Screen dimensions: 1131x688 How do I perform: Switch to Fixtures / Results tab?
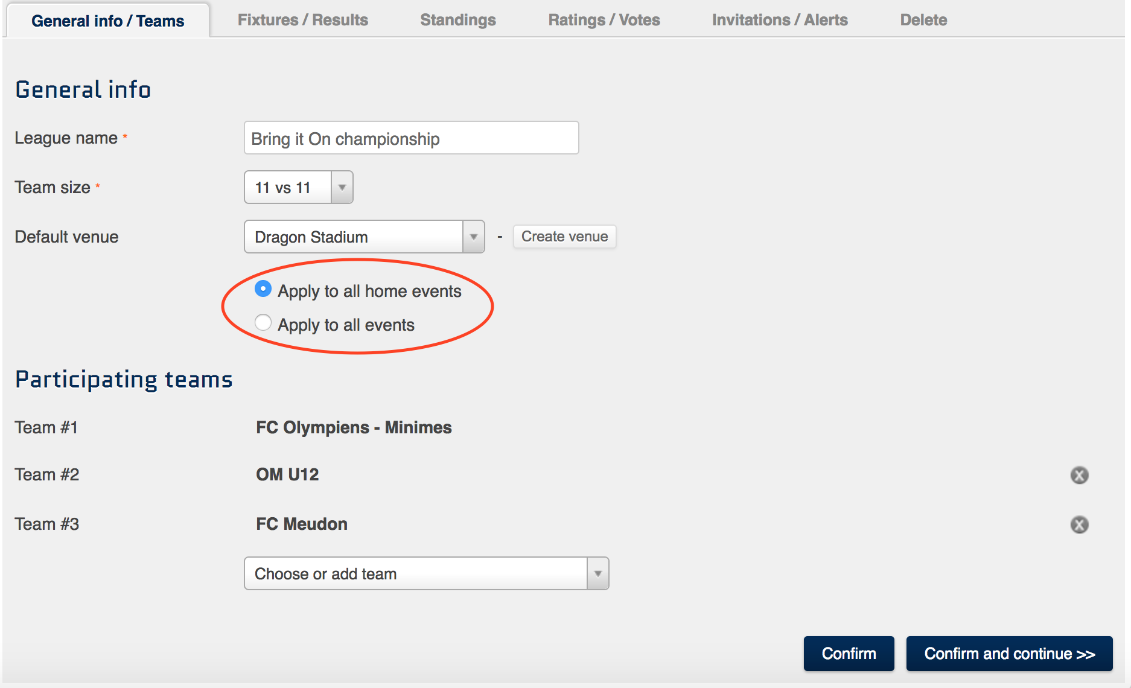tap(302, 20)
